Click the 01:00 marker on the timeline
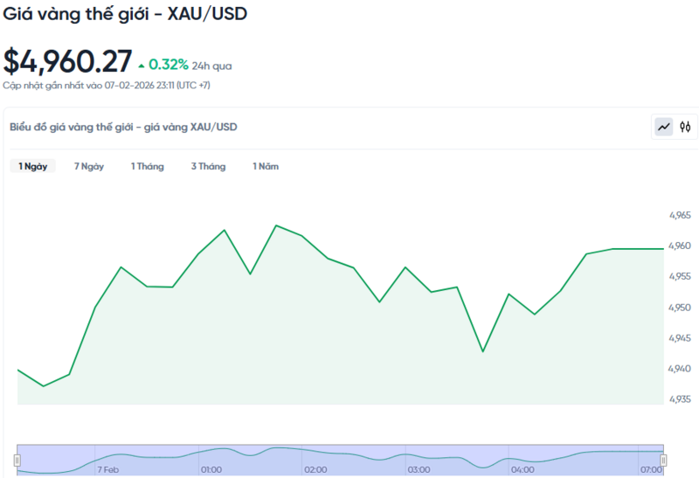 (x=211, y=469)
